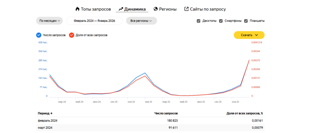313x133 pixels.
Task: Click the date range Февраль 2024 — Январь 2026
Action: click(94, 21)
